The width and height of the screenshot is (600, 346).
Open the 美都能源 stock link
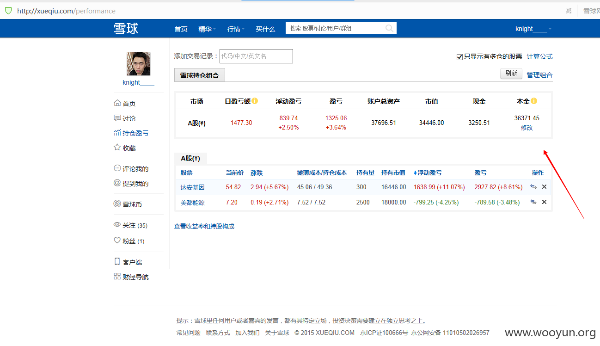tap(192, 202)
